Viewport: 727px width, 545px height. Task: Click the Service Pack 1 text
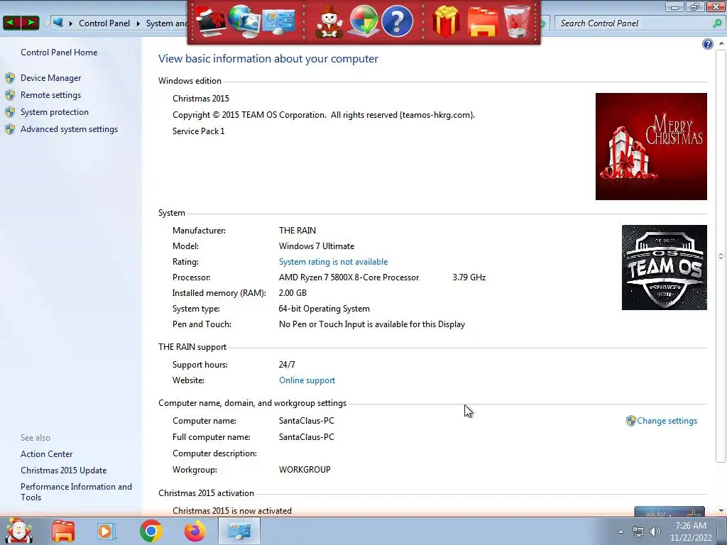click(199, 131)
